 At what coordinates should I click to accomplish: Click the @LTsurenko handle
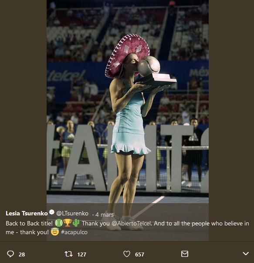pyautogui.click(x=72, y=213)
